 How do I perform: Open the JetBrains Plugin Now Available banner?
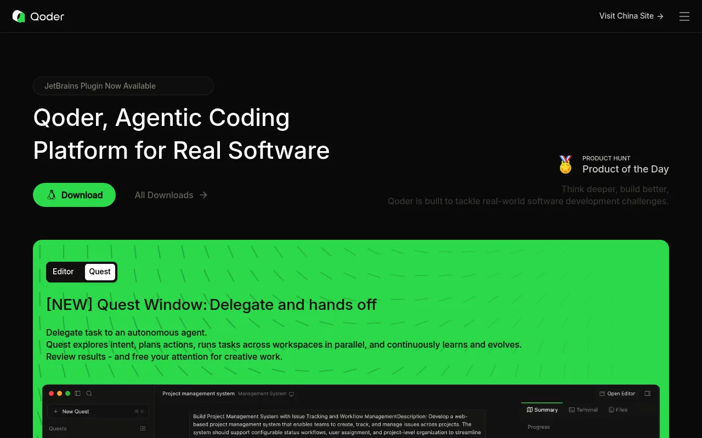pyautogui.click(x=123, y=86)
